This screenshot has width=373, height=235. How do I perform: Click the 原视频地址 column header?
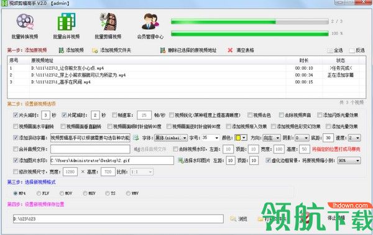click(x=158, y=60)
